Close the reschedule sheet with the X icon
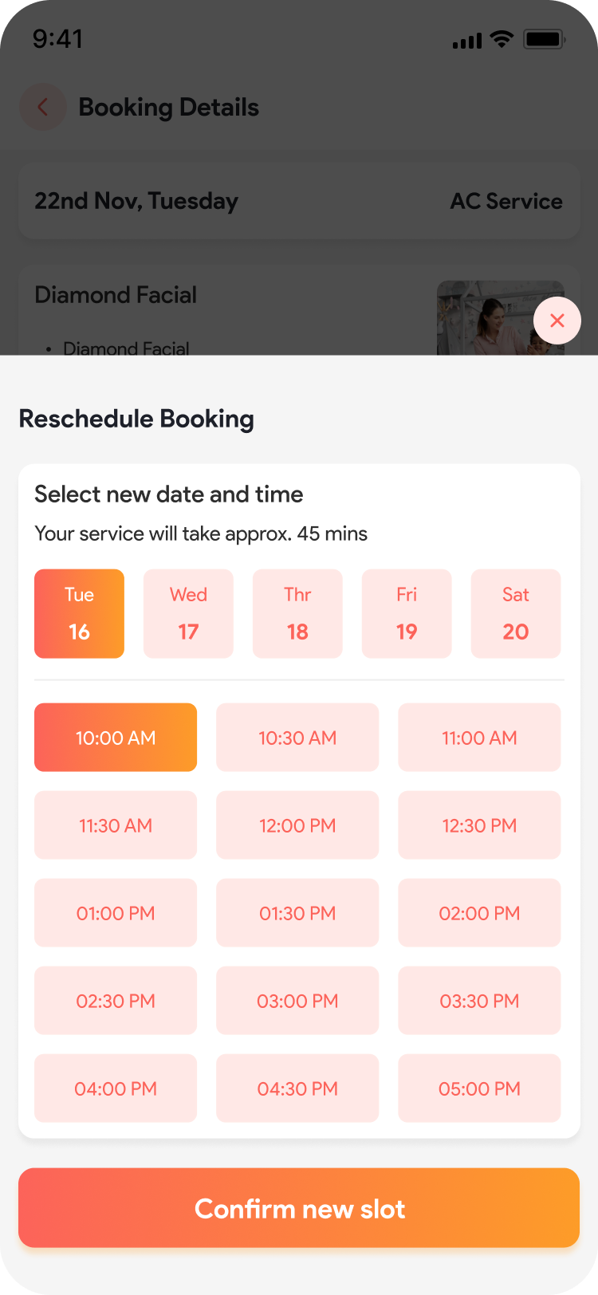 pos(557,321)
